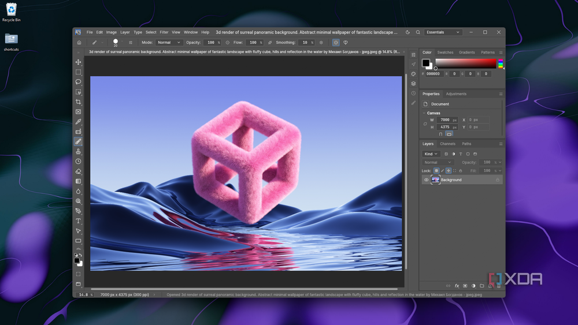Toggle the lock position button in Layers
578x325 pixels.
point(449,171)
